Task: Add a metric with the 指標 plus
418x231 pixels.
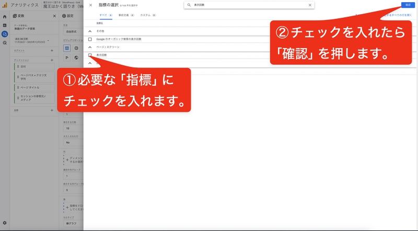Action: pyautogui.click(x=52, y=110)
